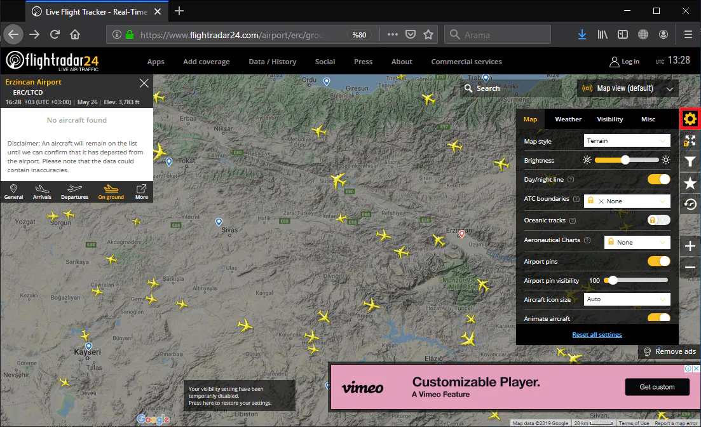Show Departures for Erzincan Airport
This screenshot has height=427, width=701.
click(x=74, y=191)
